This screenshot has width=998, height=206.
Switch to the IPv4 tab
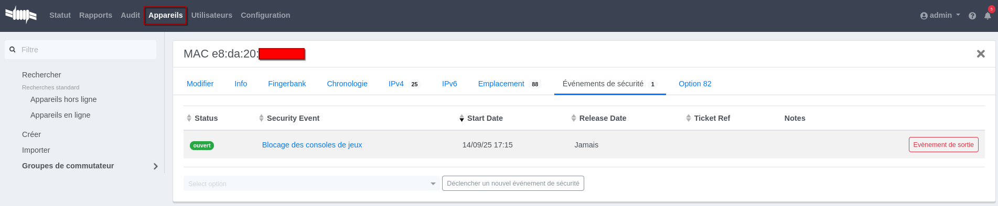click(404, 84)
